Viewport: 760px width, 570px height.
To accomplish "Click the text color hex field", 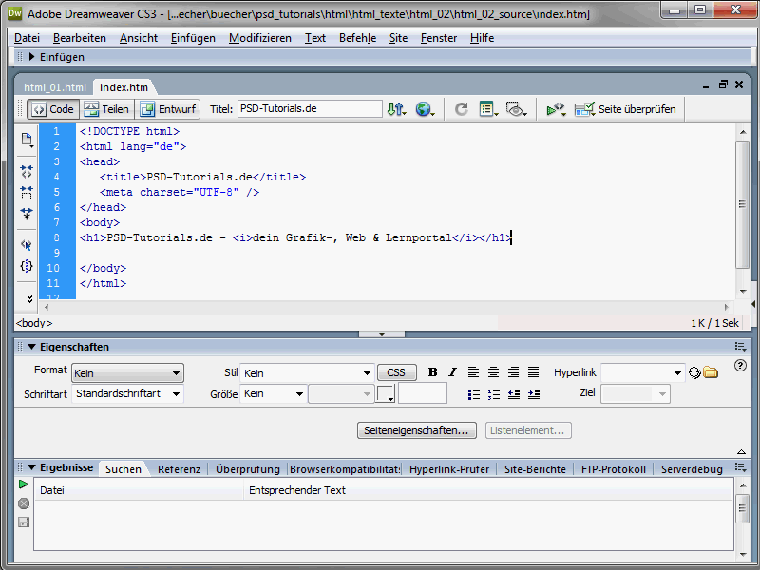I will (x=422, y=393).
